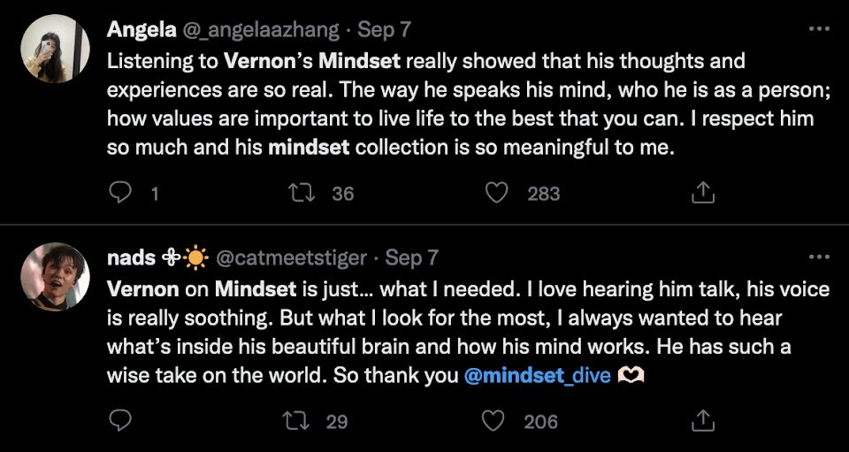The height and width of the screenshot is (452, 849).
Task: Retweet Angela's tweet about Vernon
Action: [x=305, y=192]
